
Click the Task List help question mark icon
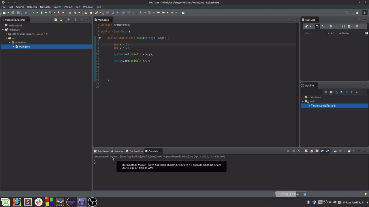(367, 33)
